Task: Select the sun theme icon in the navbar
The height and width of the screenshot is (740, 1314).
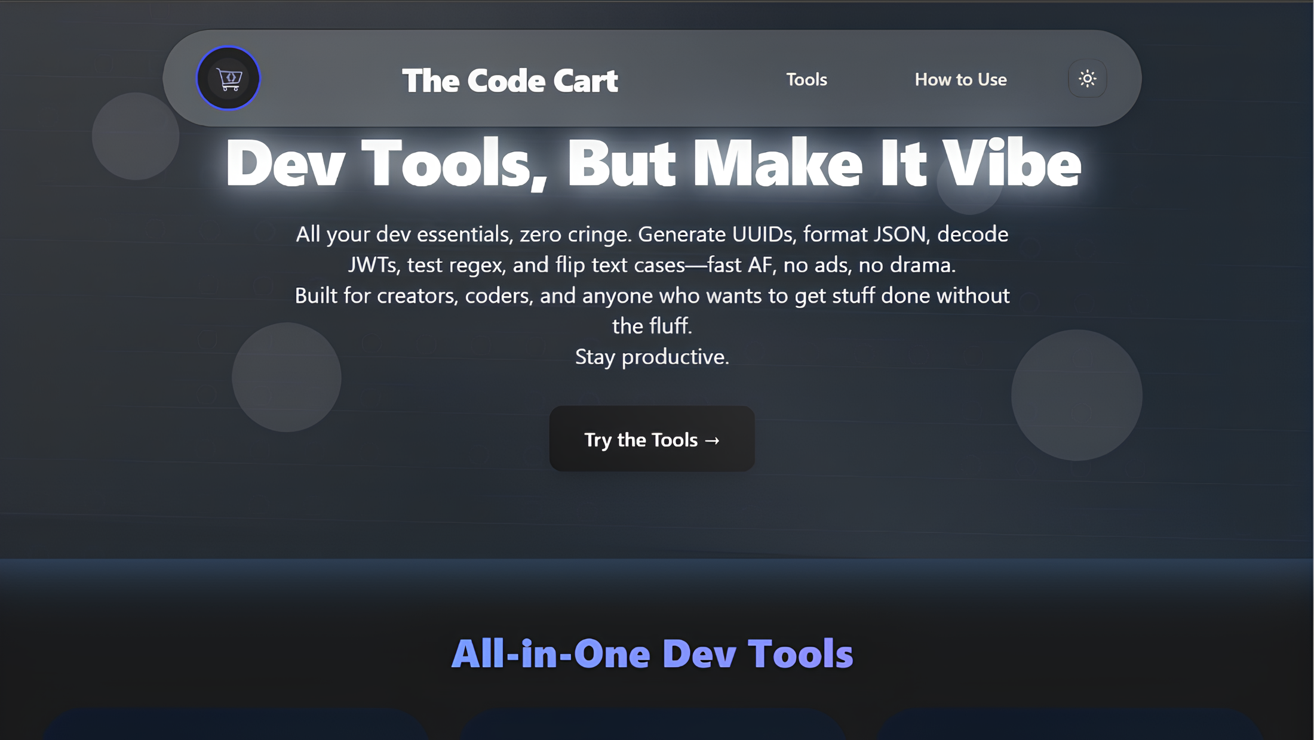Action: [1087, 79]
